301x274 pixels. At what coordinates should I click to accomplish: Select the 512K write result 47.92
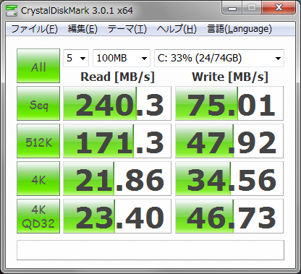pyautogui.click(x=229, y=141)
